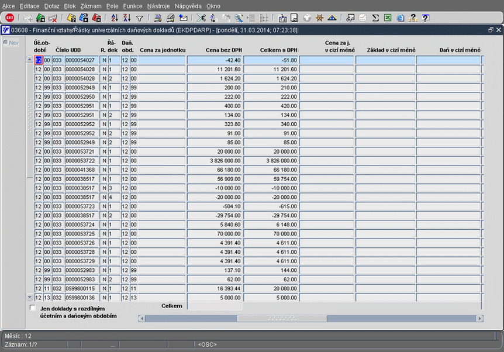The height and width of the screenshot is (352, 504).
Task: Select UDD number cell 0000054027
Action: 82,60
